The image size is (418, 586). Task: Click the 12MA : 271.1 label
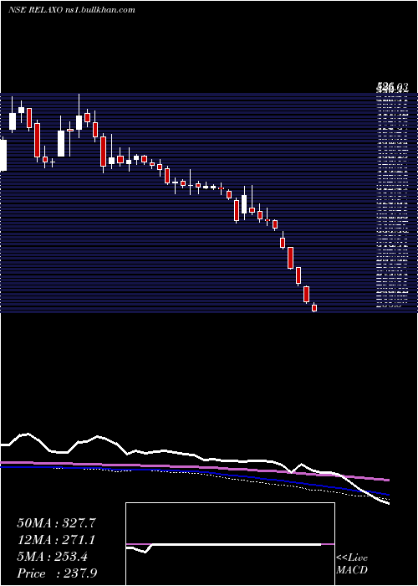click(56, 540)
